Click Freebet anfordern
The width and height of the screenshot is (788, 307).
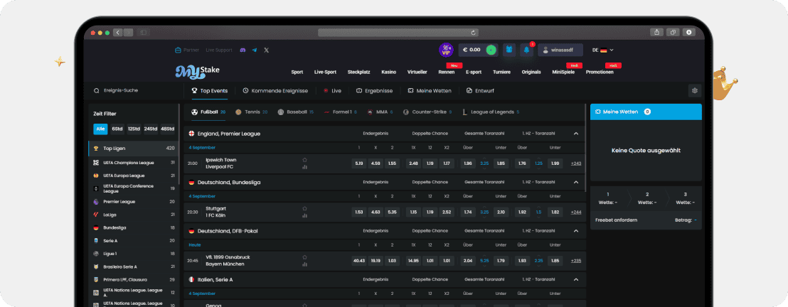(616, 220)
